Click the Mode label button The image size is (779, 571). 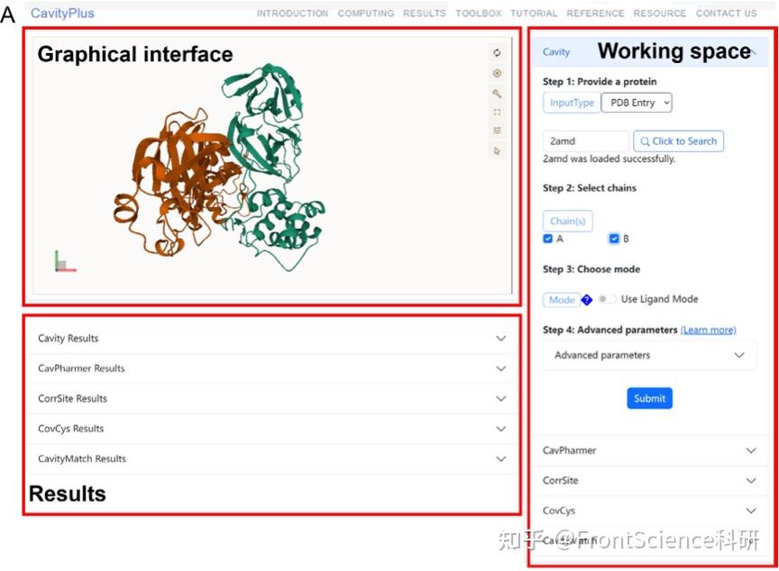click(x=562, y=300)
